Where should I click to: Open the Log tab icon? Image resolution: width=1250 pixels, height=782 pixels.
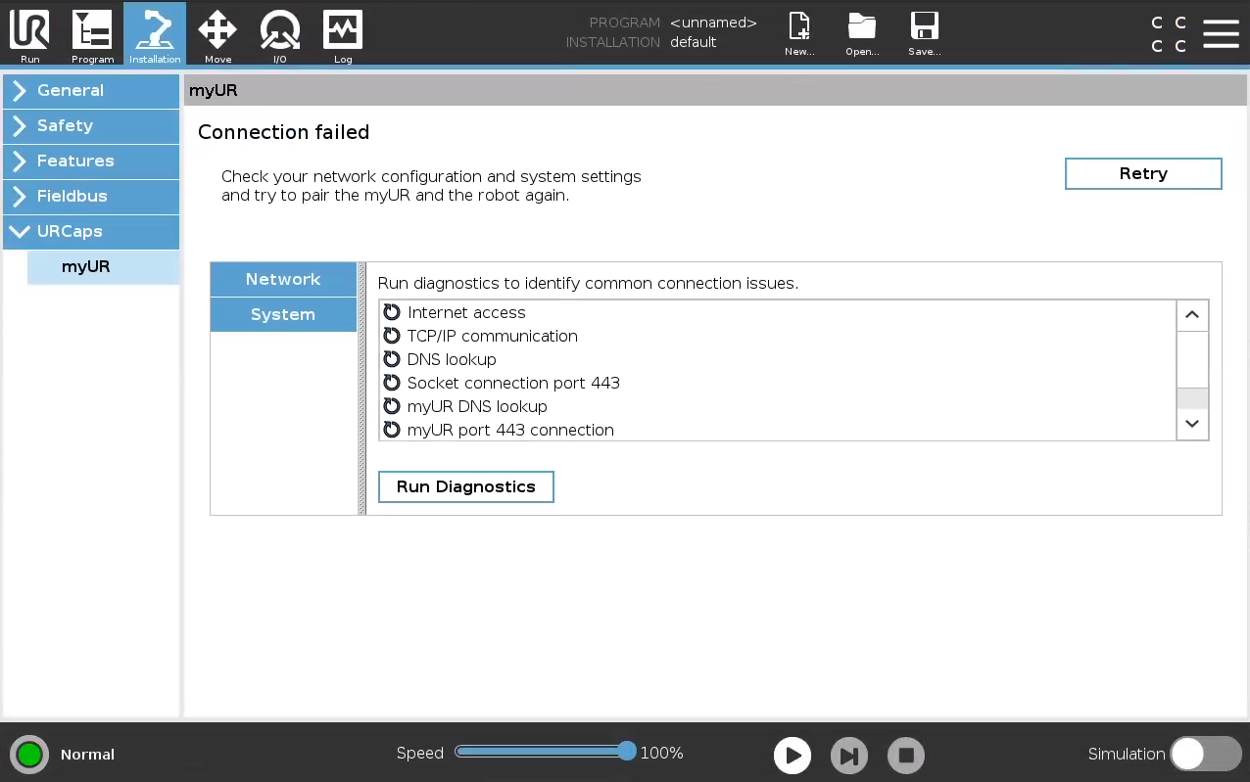(x=343, y=35)
